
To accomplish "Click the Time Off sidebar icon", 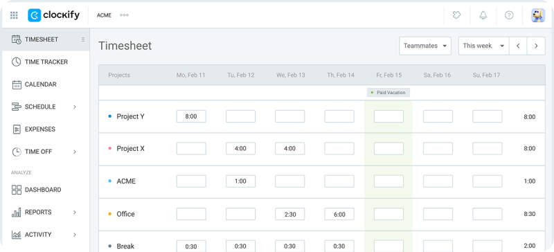I will pyautogui.click(x=16, y=152).
